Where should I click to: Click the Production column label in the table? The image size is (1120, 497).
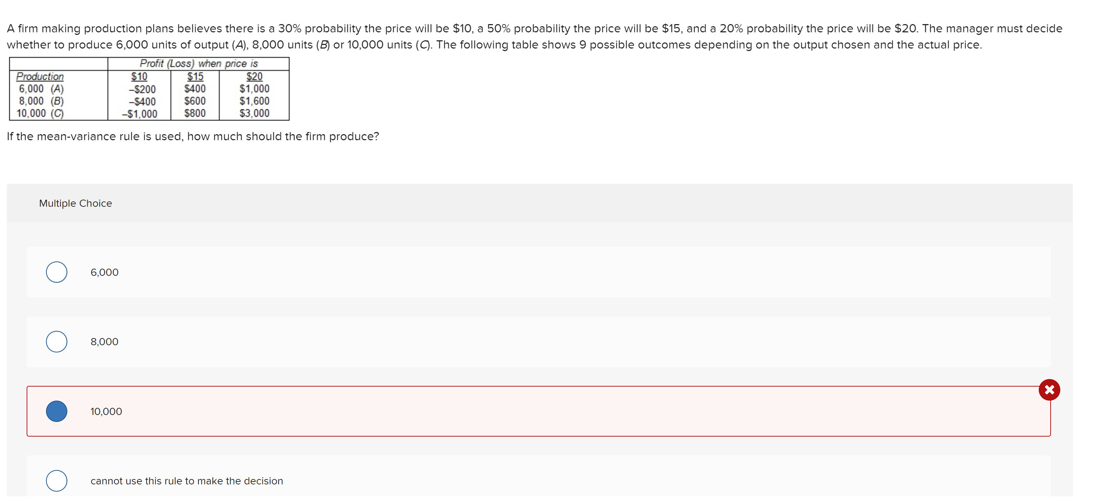(40, 77)
